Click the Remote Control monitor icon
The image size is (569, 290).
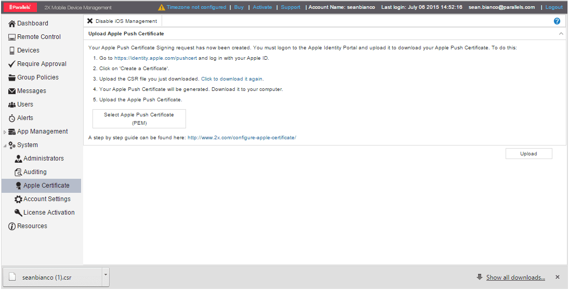coord(12,37)
